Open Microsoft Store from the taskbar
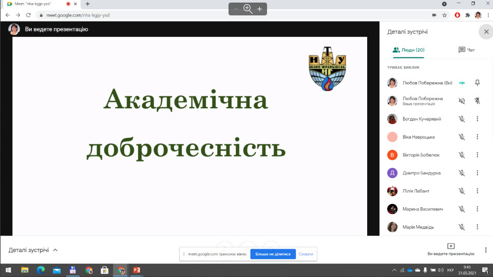 pos(105,270)
